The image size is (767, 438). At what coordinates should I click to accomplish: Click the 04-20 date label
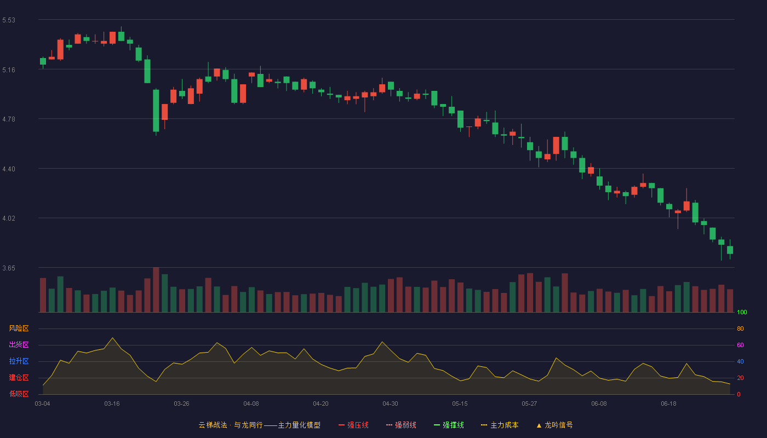[x=320, y=404]
